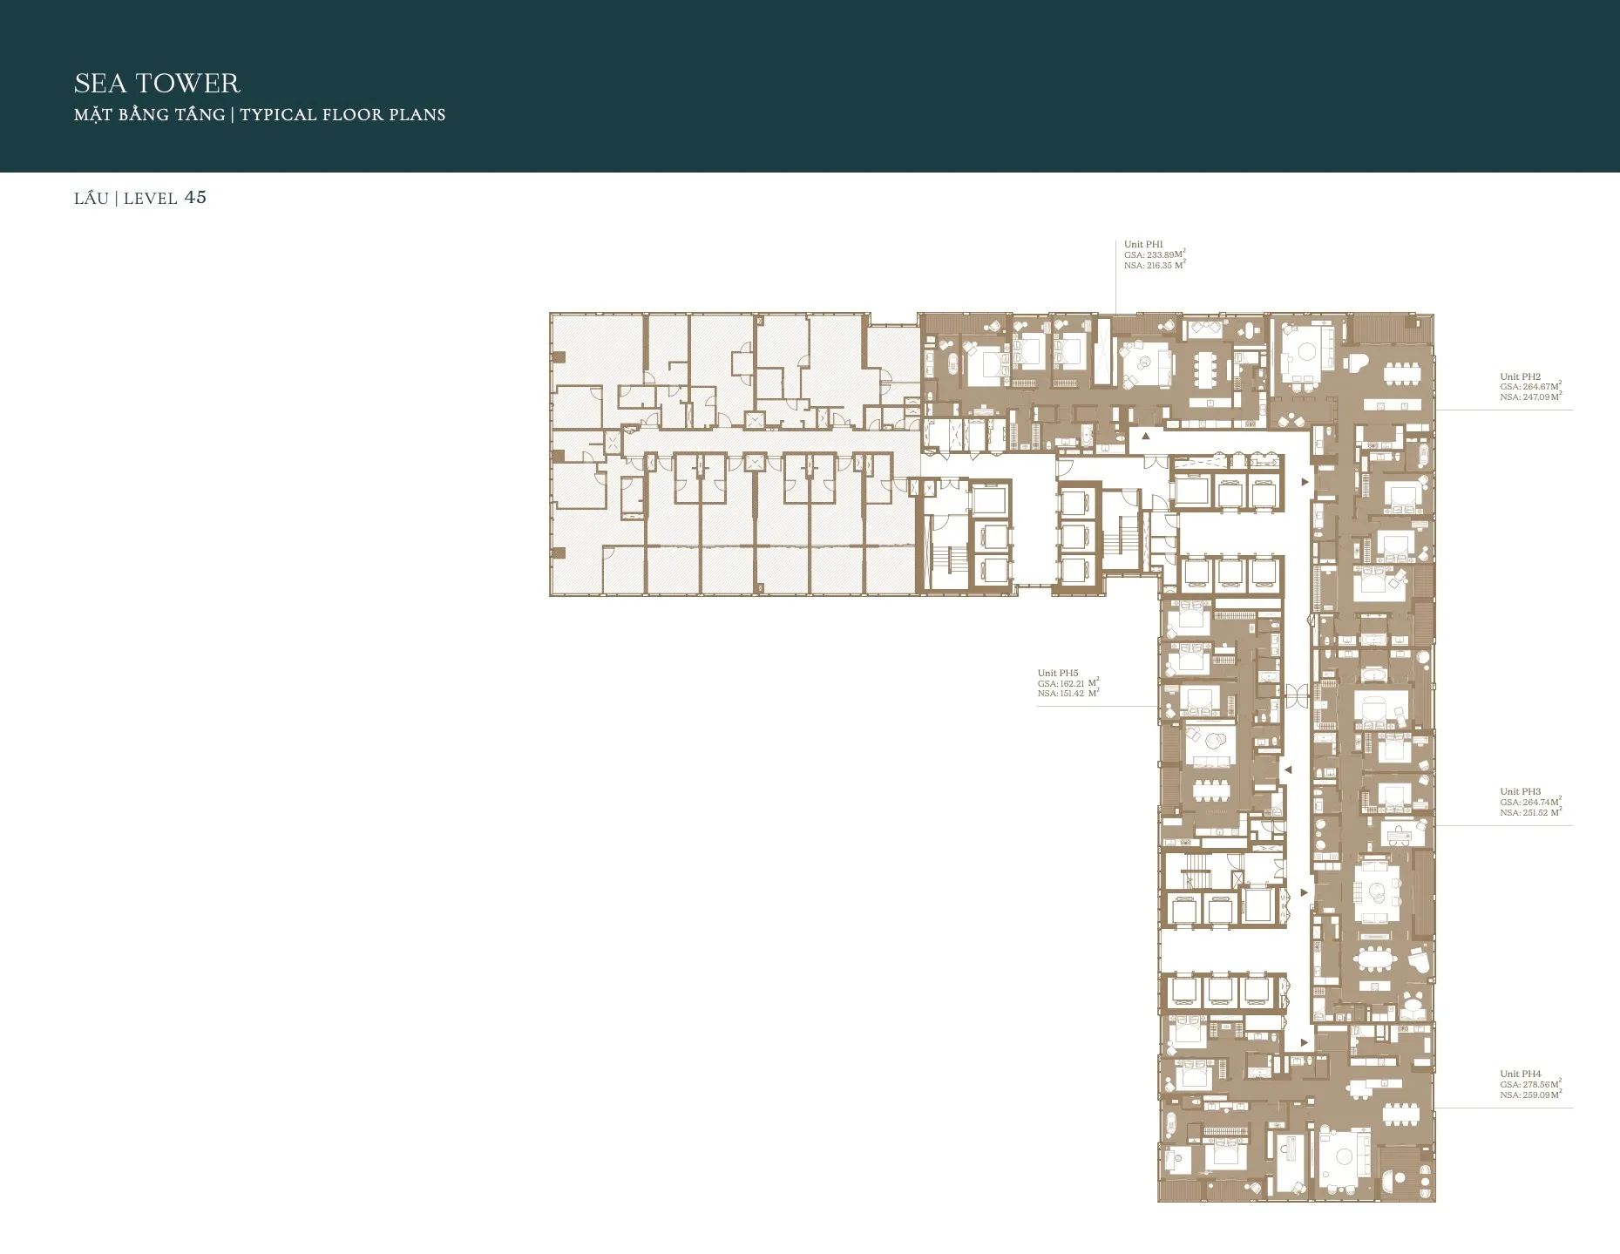1620x1254 pixels.
Task: Switch to TYPICAL FLOOR PLANS view
Action: 342,114
